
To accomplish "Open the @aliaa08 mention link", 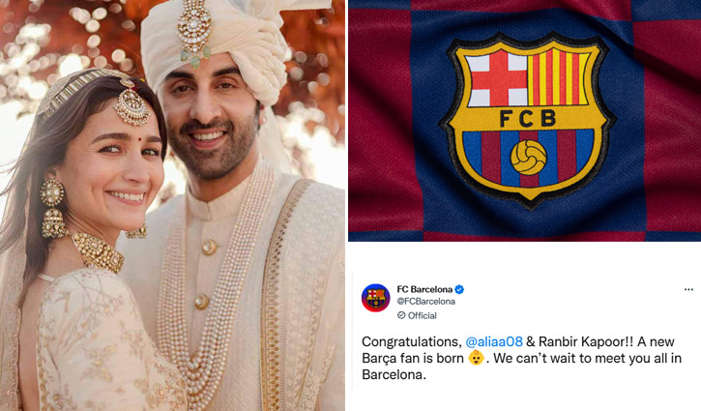I will click(494, 341).
